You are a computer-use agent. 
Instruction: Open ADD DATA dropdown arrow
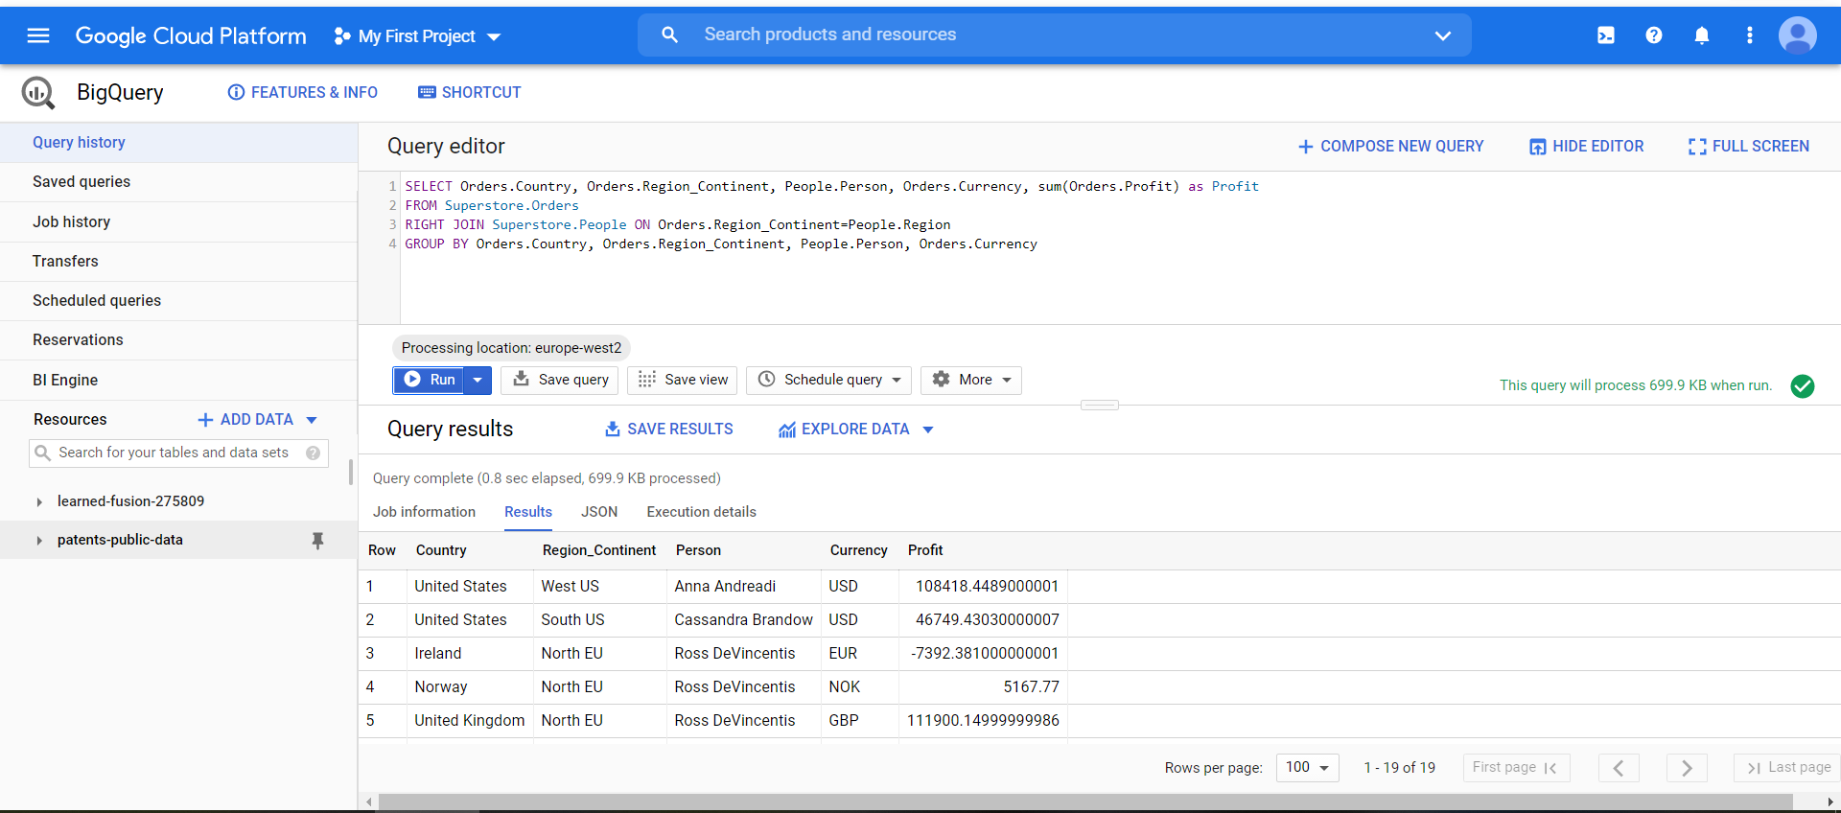point(312,420)
